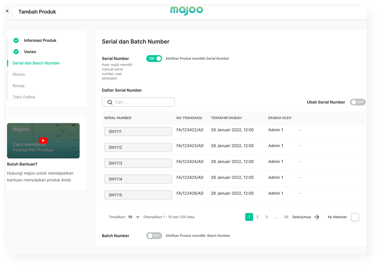The height and width of the screenshot is (269, 381).
Task: Go to page 3 in pagination
Action: (x=266, y=217)
